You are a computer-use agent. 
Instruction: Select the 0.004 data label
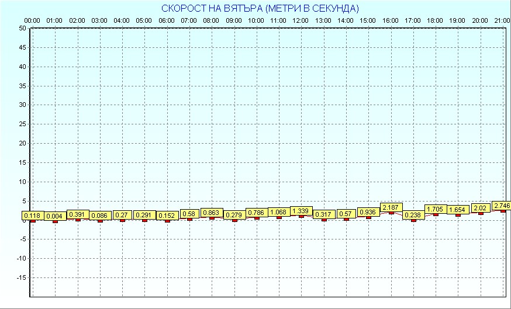point(55,217)
